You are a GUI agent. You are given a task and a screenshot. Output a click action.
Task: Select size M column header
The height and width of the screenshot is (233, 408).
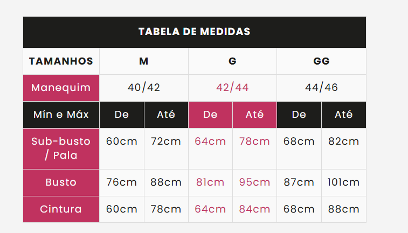click(x=143, y=61)
